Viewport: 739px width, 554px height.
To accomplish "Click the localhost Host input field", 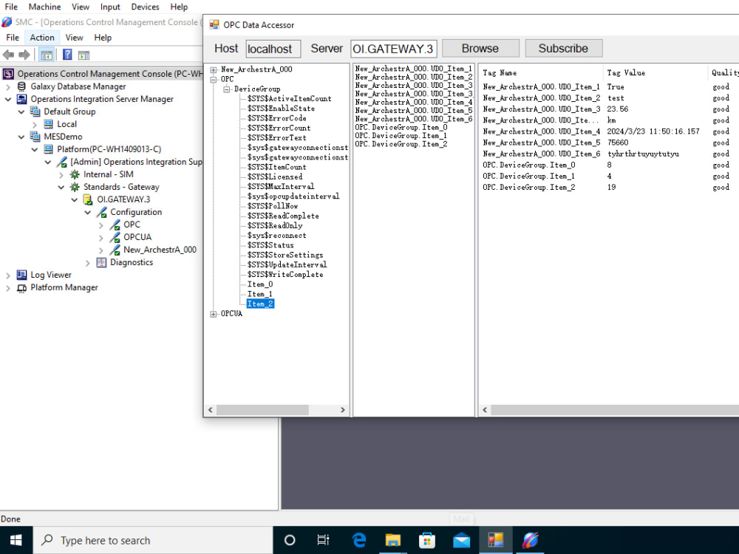I will point(272,48).
